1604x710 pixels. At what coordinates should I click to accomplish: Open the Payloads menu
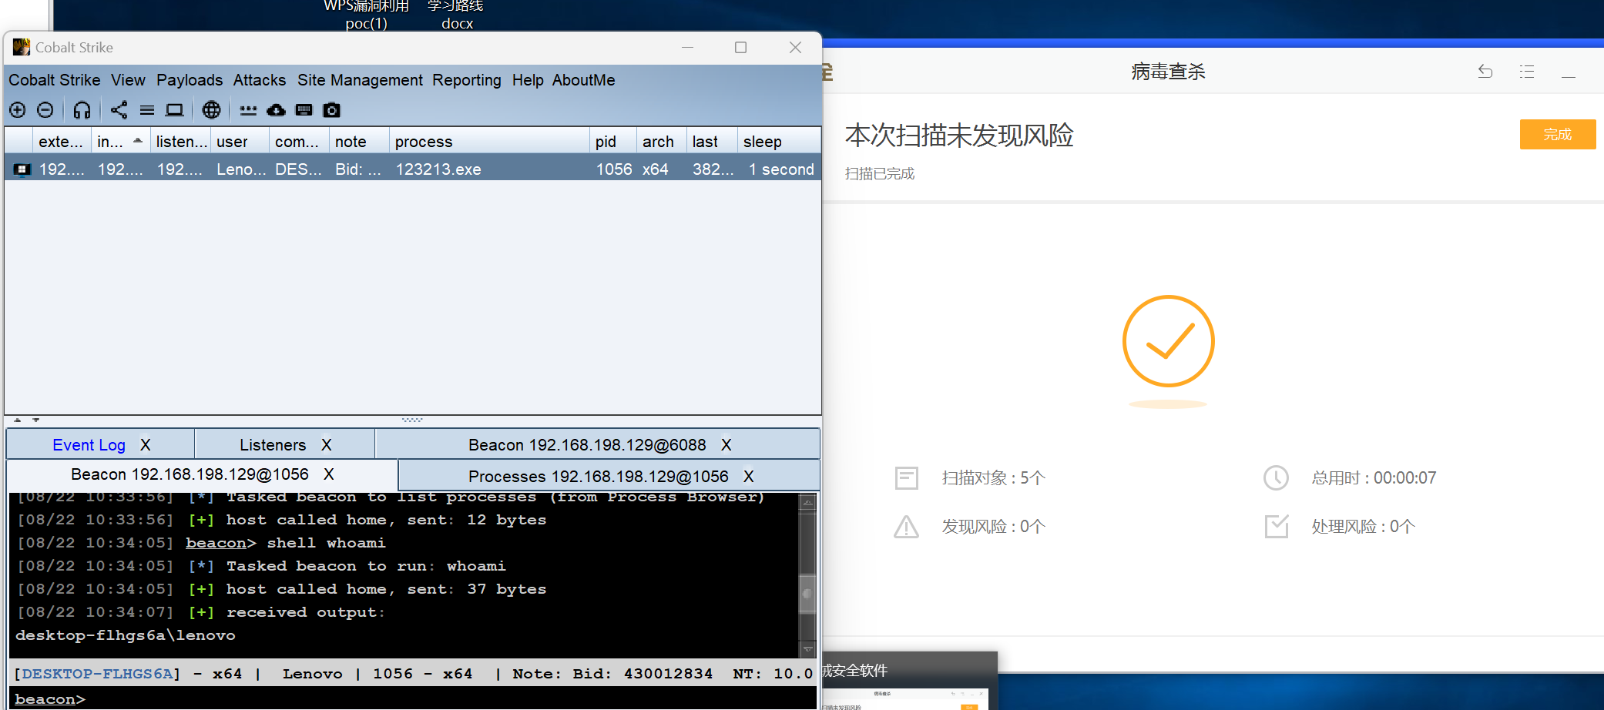pyautogui.click(x=190, y=80)
